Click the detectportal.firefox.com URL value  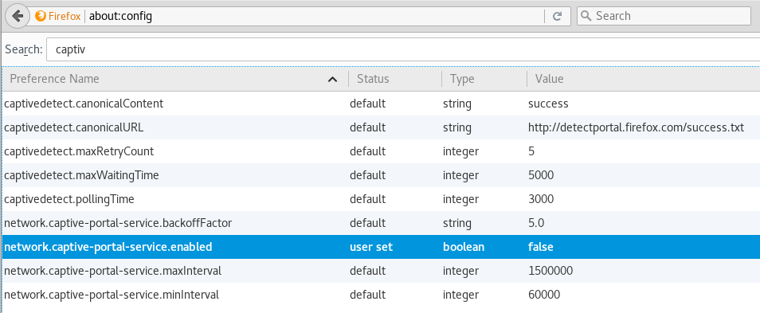pos(636,127)
